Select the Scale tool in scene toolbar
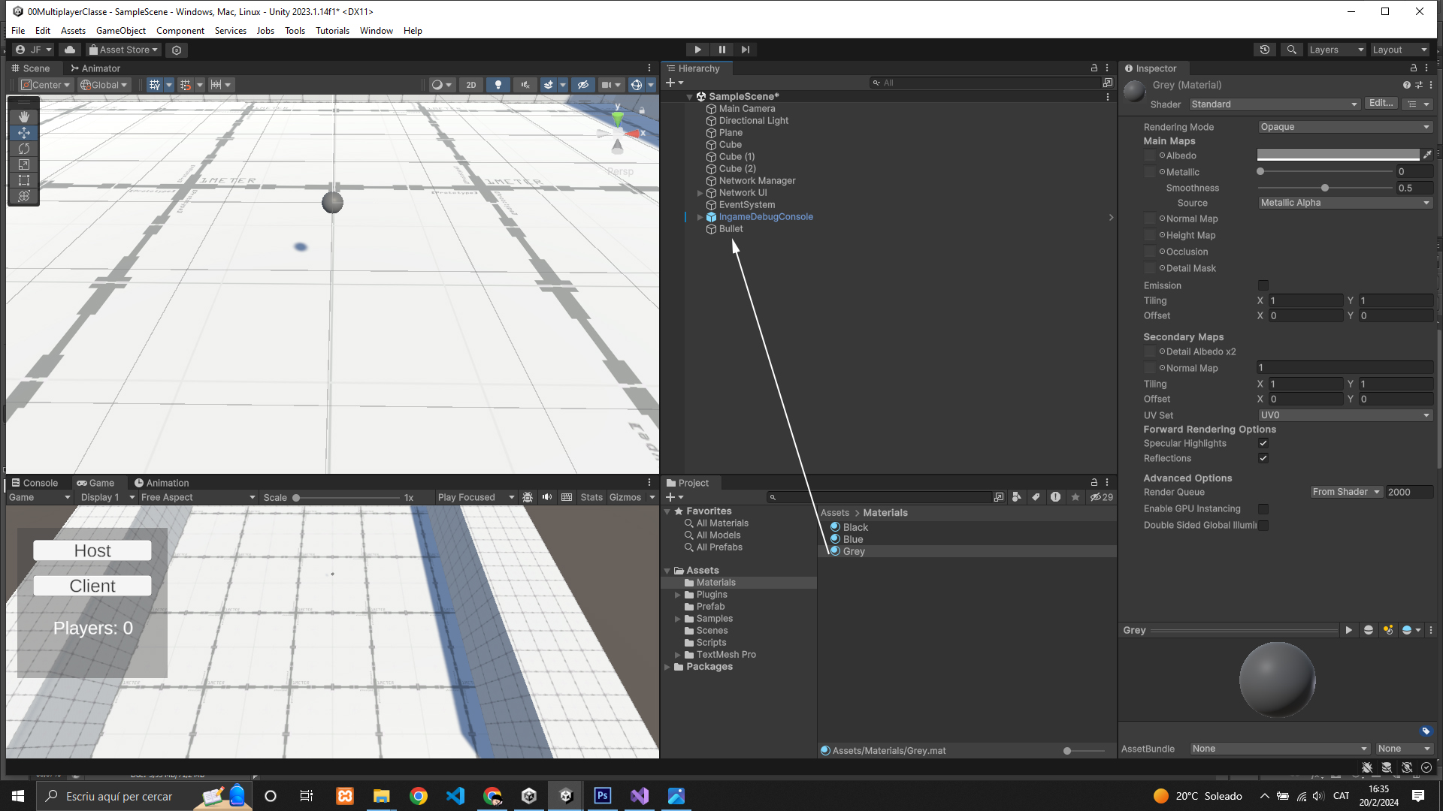Image resolution: width=1443 pixels, height=811 pixels. (x=24, y=164)
